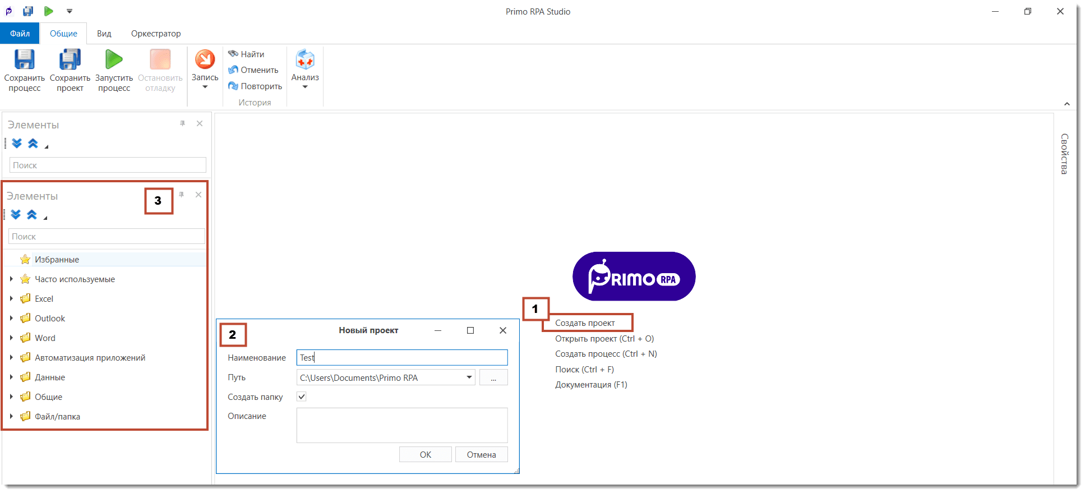Open the Свойства side tab

click(x=1064, y=154)
